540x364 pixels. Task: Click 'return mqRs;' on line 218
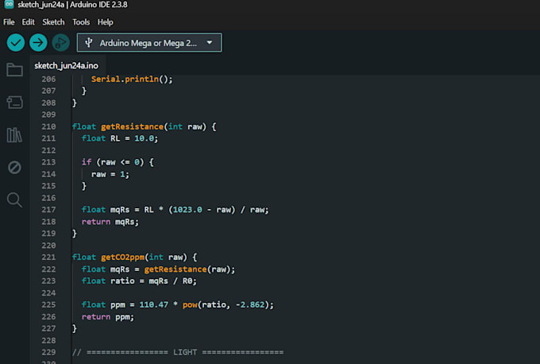pyautogui.click(x=110, y=222)
